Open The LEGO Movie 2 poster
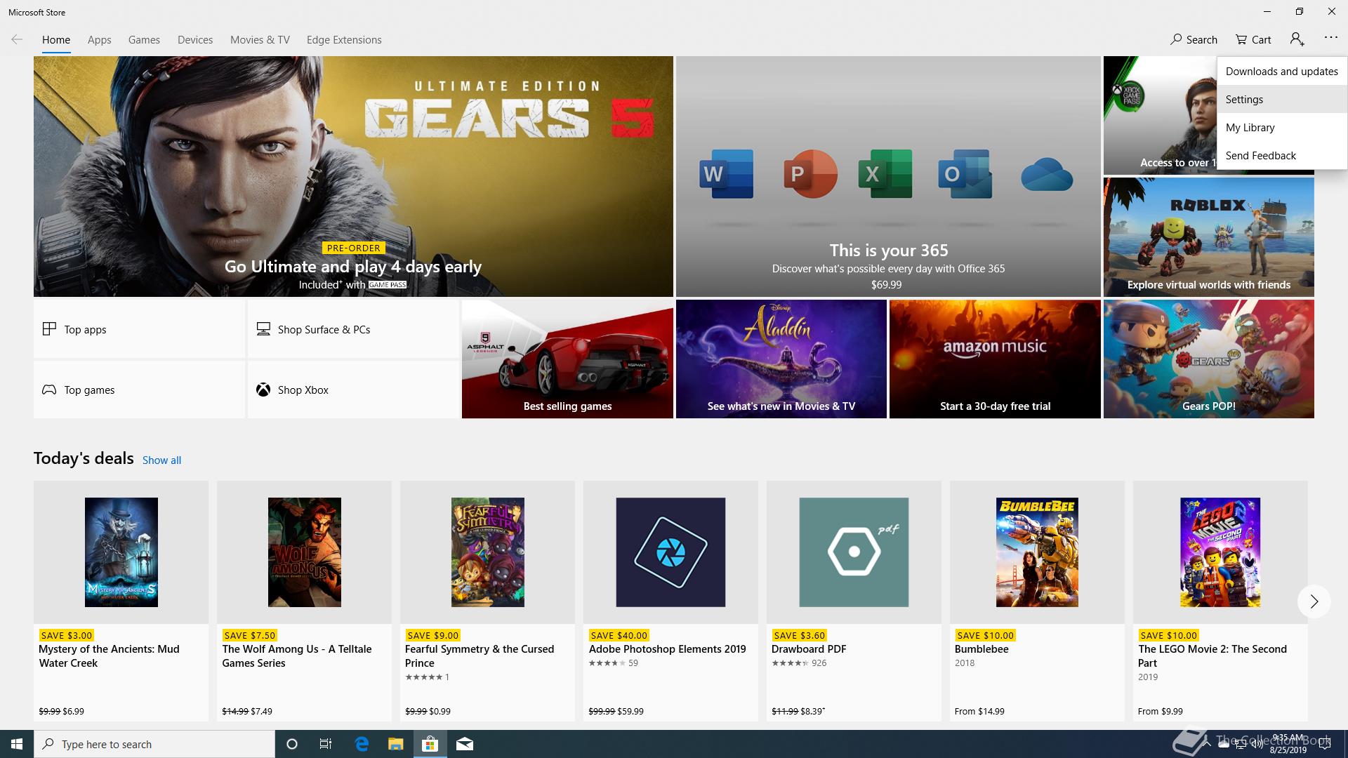The image size is (1348, 758). (1220, 552)
